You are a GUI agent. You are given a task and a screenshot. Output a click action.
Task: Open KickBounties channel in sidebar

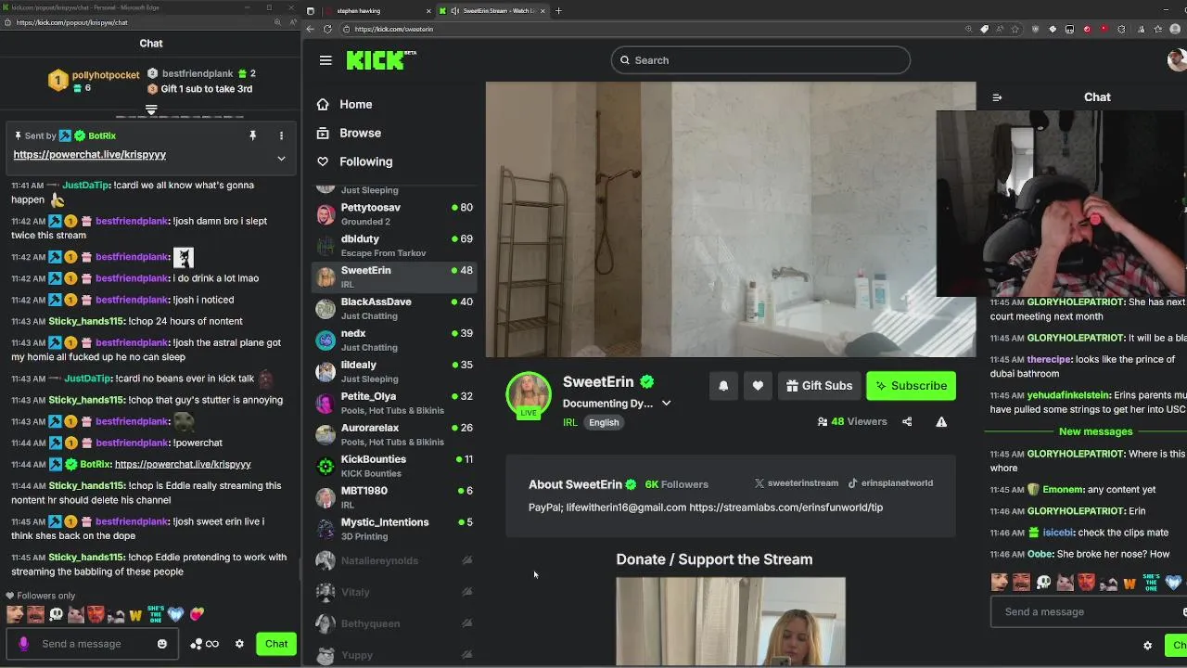point(394,467)
